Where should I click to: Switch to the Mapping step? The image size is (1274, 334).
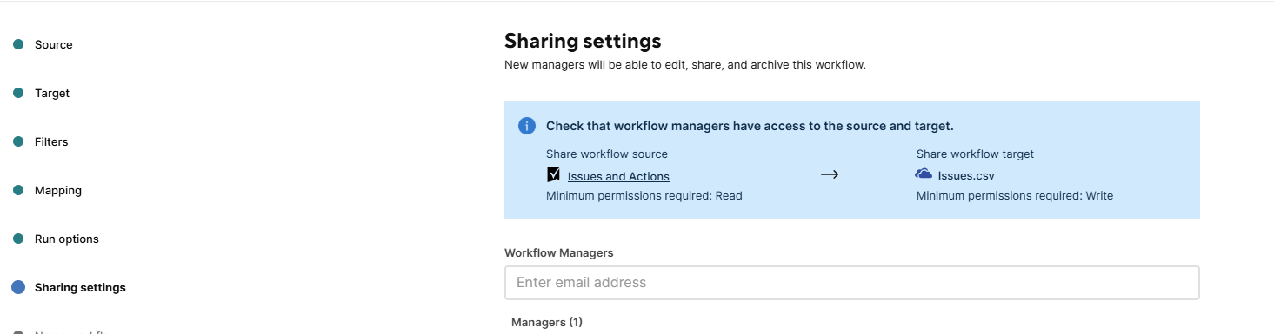58,190
